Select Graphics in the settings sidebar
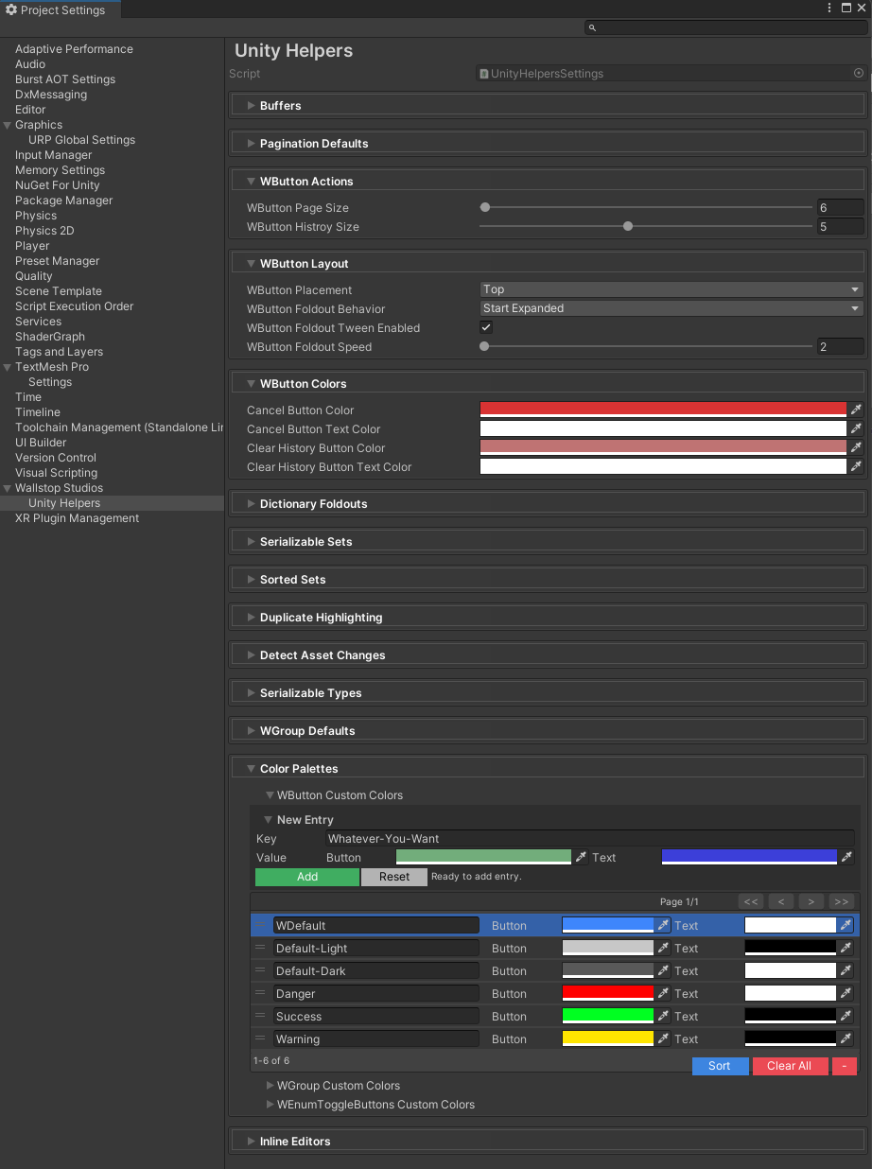 tap(40, 124)
